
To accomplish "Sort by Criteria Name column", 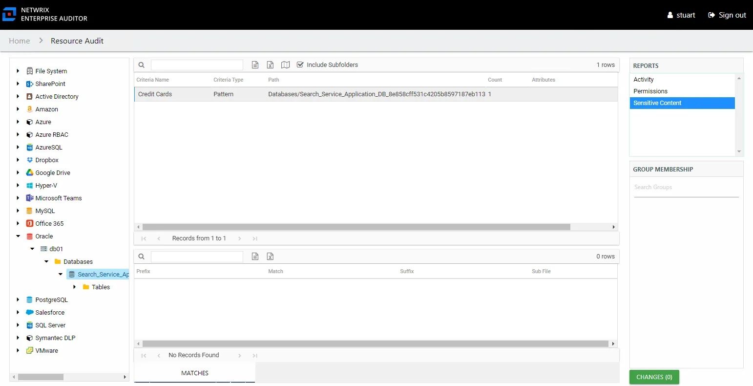I will click(152, 80).
